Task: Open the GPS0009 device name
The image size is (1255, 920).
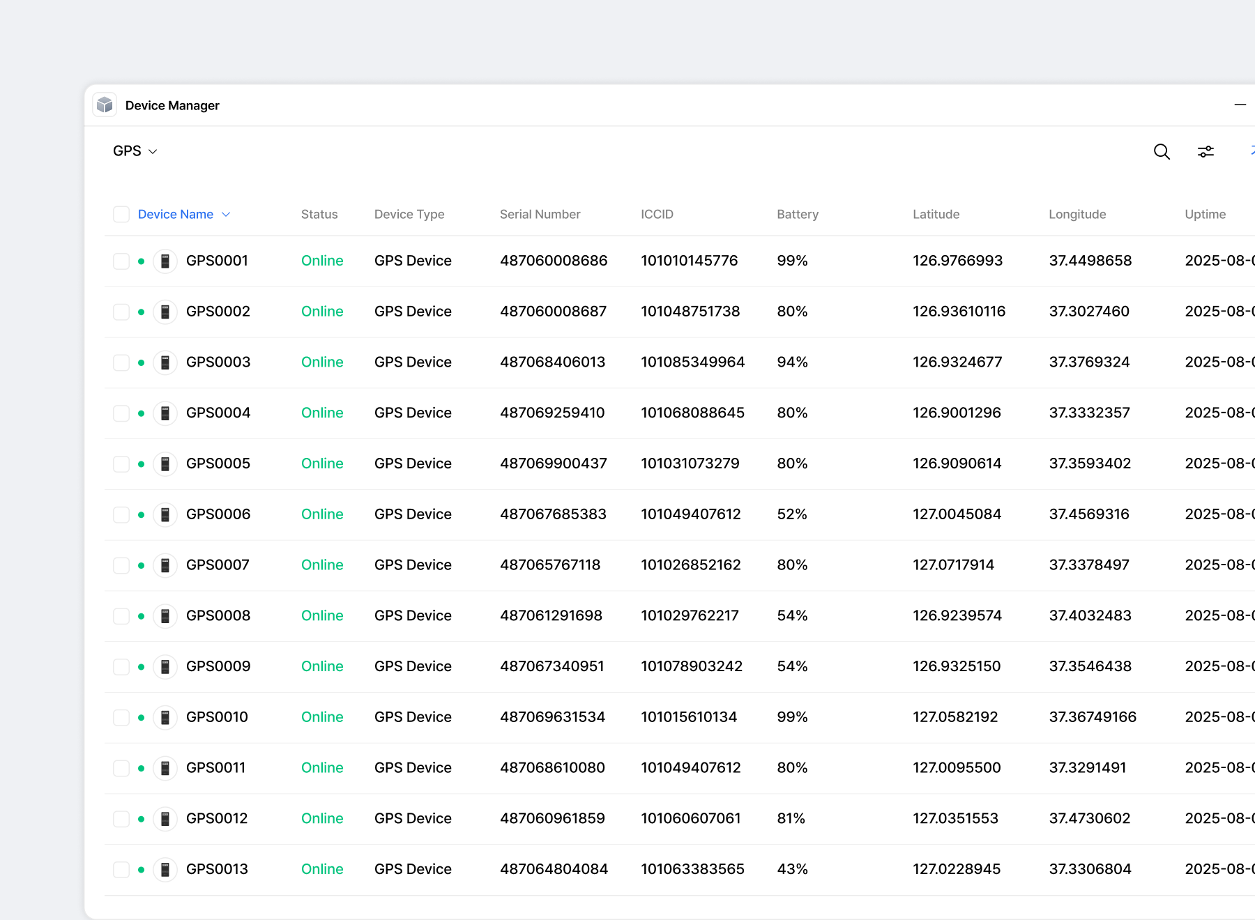Action: (x=218, y=666)
